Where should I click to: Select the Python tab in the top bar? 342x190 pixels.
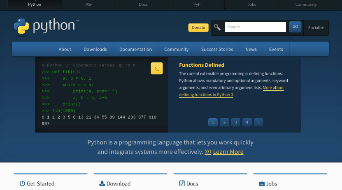pyautogui.click(x=35, y=5)
